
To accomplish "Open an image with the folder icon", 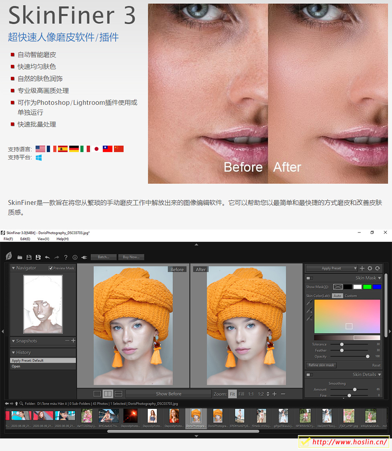I will (x=20, y=257).
